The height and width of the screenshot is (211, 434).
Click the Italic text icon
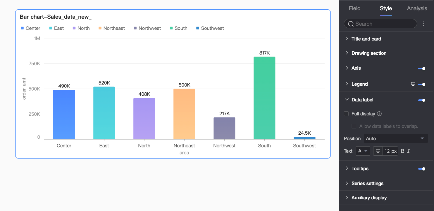409,151
